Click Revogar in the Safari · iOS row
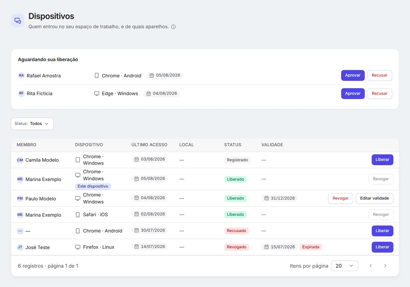410x287 pixels. [x=381, y=215]
